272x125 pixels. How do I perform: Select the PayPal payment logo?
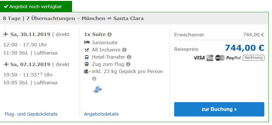234,58
